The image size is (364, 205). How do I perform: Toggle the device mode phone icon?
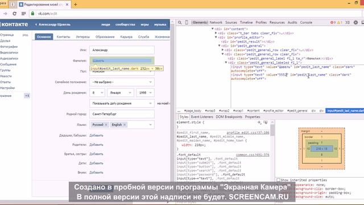pos(187,23)
